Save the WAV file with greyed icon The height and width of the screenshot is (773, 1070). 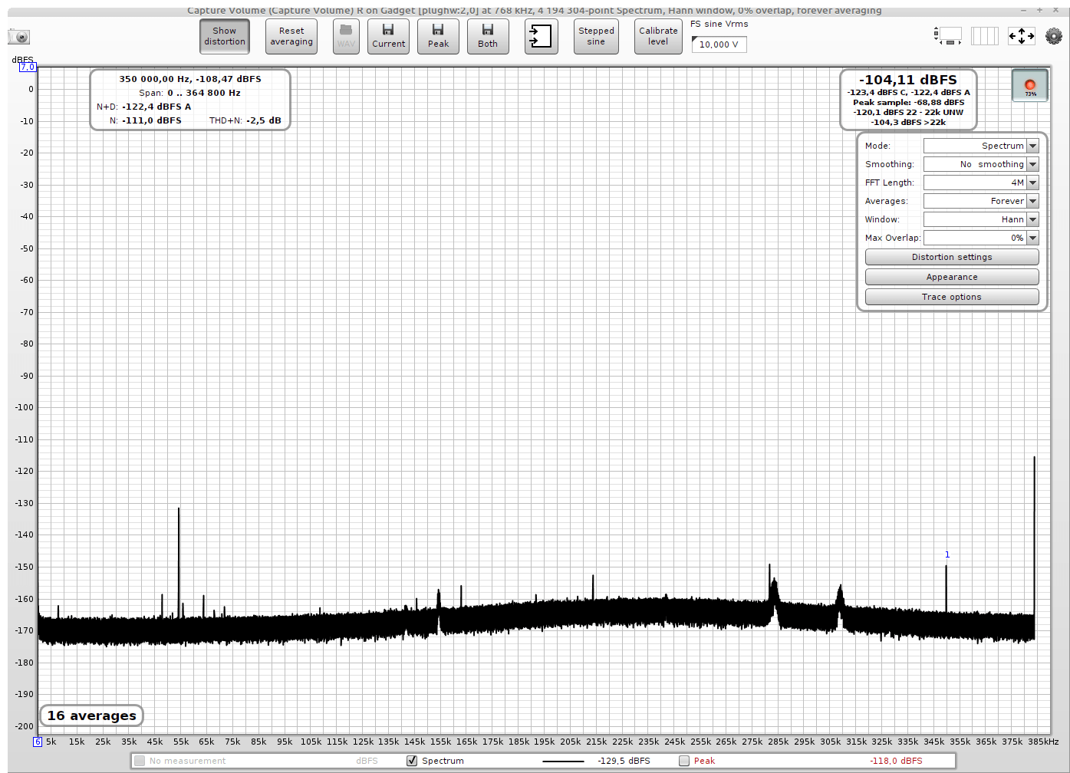(346, 36)
